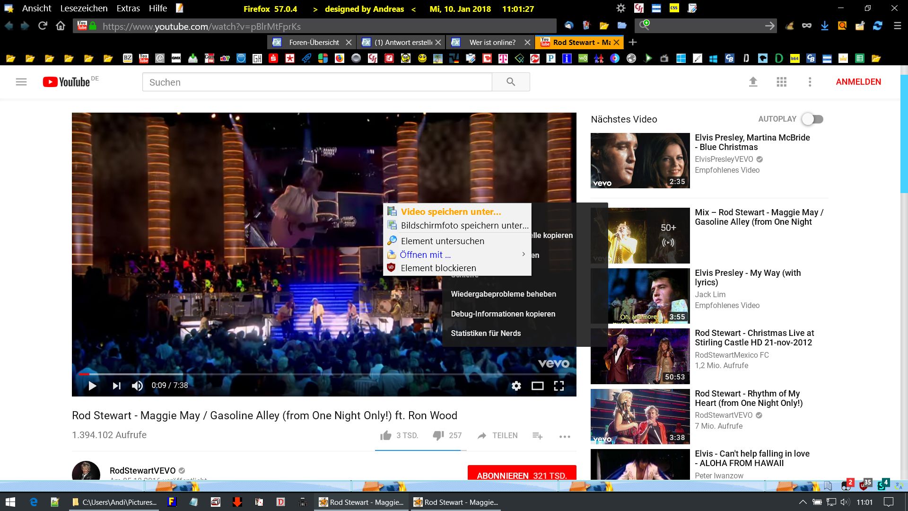Click the thumbs up like button
Viewport: 908px width, 511px height.
tap(386, 435)
